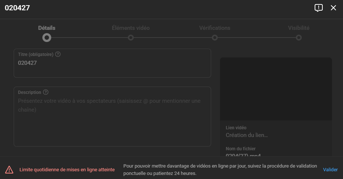Click the video preview thumbnail area
Image resolution: width=343 pixels, height=179 pixels.
click(276, 89)
